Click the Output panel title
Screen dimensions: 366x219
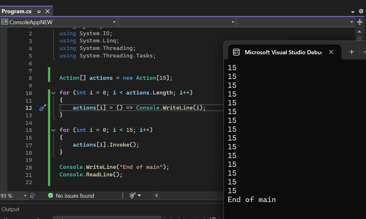(10, 209)
